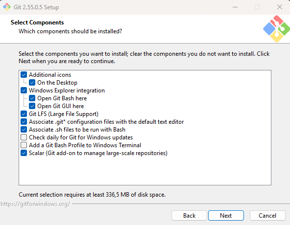290x225 pixels.
Task: Click empty area of components list
Action: [x=145, y=171]
